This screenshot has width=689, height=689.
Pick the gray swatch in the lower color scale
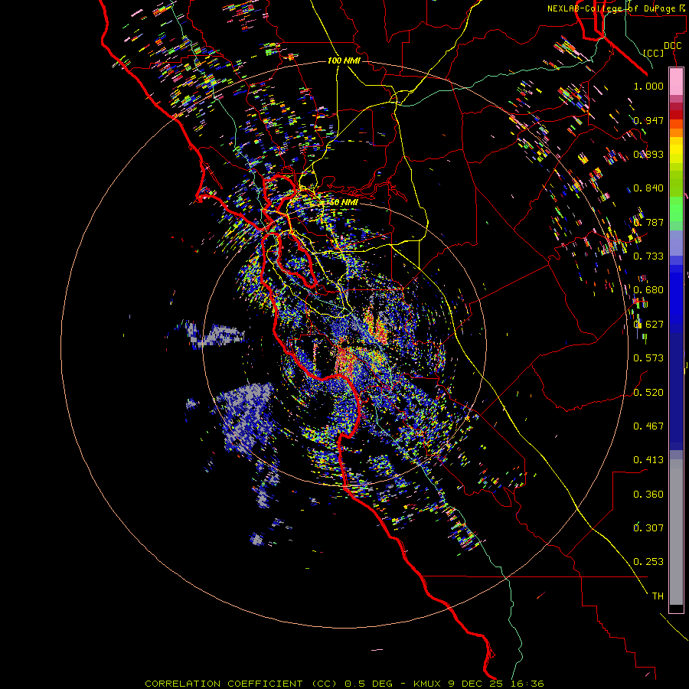tap(676, 532)
